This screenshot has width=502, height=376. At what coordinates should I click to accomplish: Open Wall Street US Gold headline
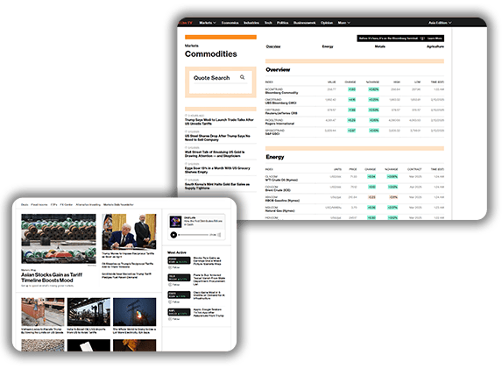pos(215,153)
